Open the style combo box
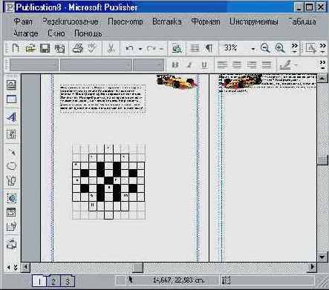This screenshot has height=290, width=329. click(34, 65)
